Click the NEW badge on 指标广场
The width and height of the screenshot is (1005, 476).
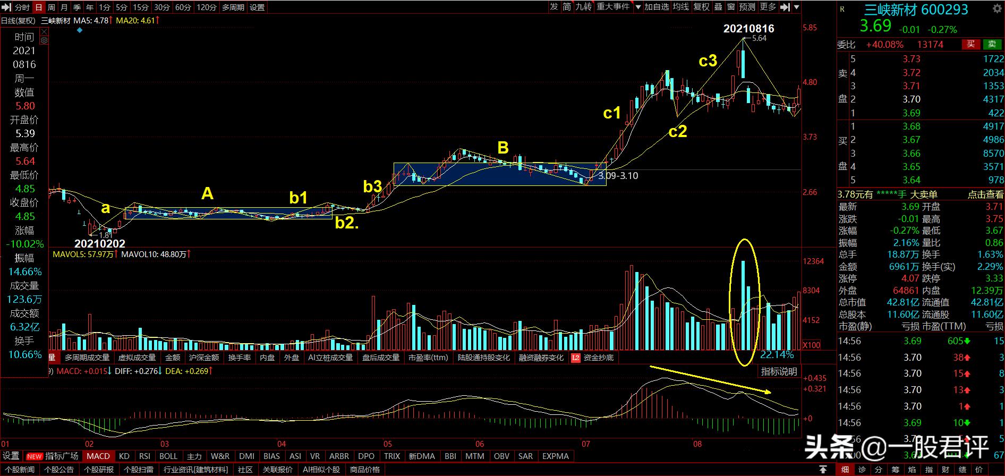(x=34, y=456)
